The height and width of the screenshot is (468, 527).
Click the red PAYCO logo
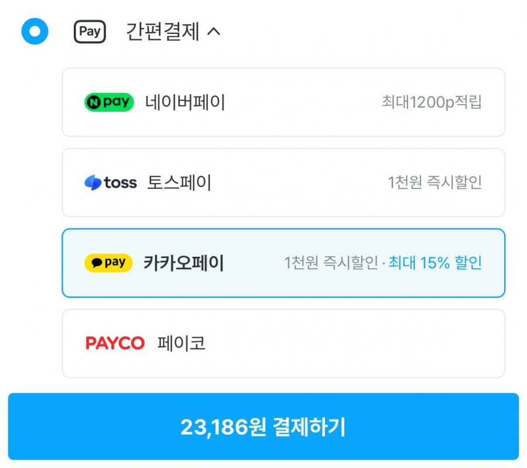115,343
